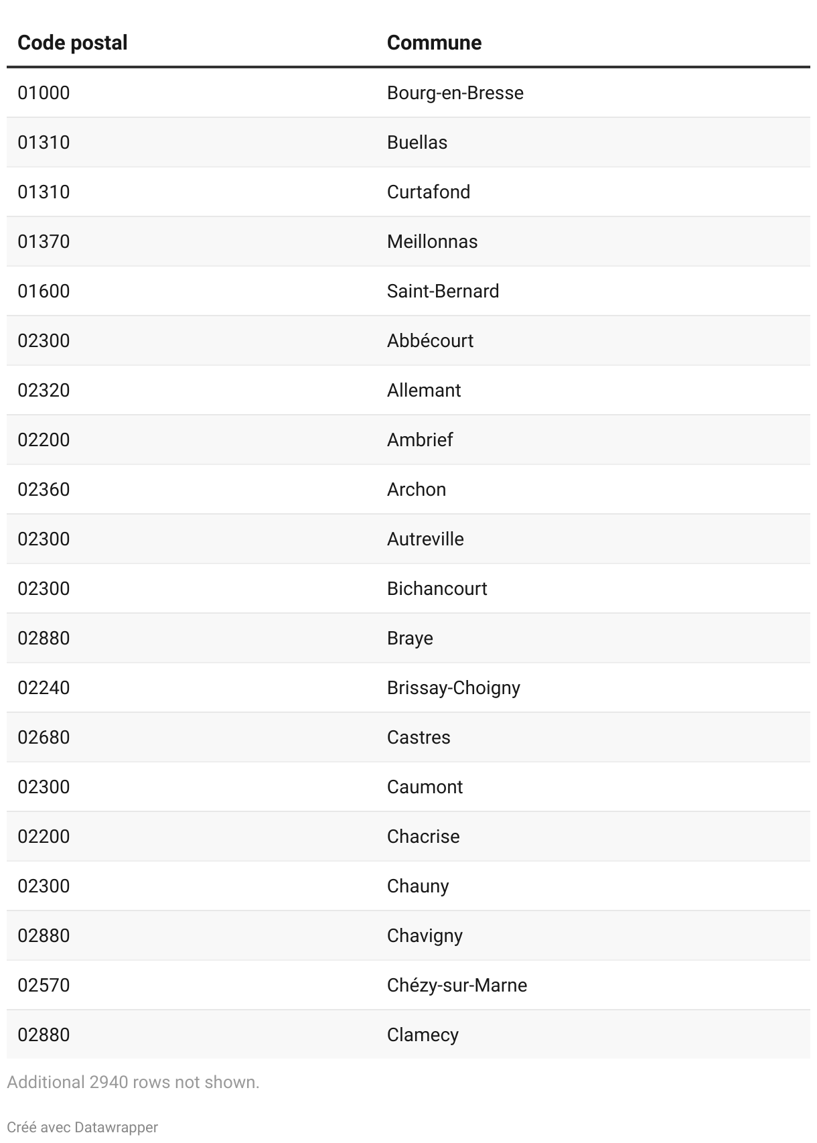Click postal code 02570
The height and width of the screenshot is (1143, 817).
pyautogui.click(x=44, y=985)
